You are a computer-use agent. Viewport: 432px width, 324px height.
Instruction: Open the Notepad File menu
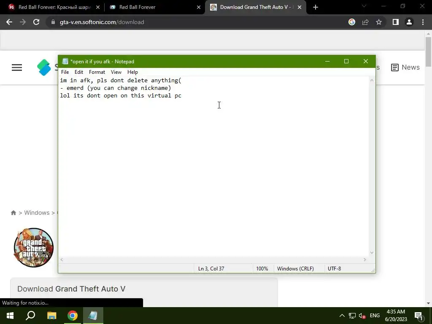click(x=65, y=72)
